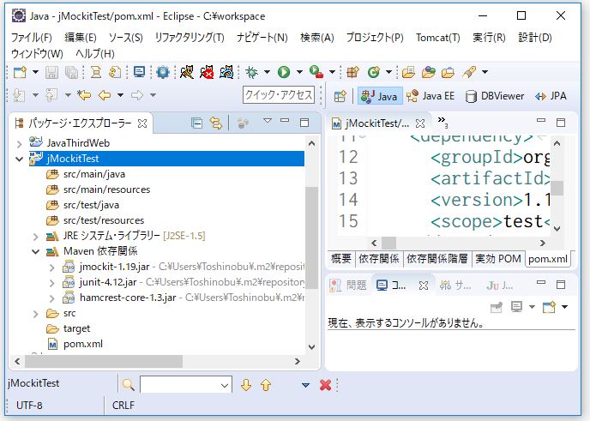Image resolution: width=590 pixels, height=421 pixels.
Task: Click the bottom search combo box
Action: tap(186, 384)
